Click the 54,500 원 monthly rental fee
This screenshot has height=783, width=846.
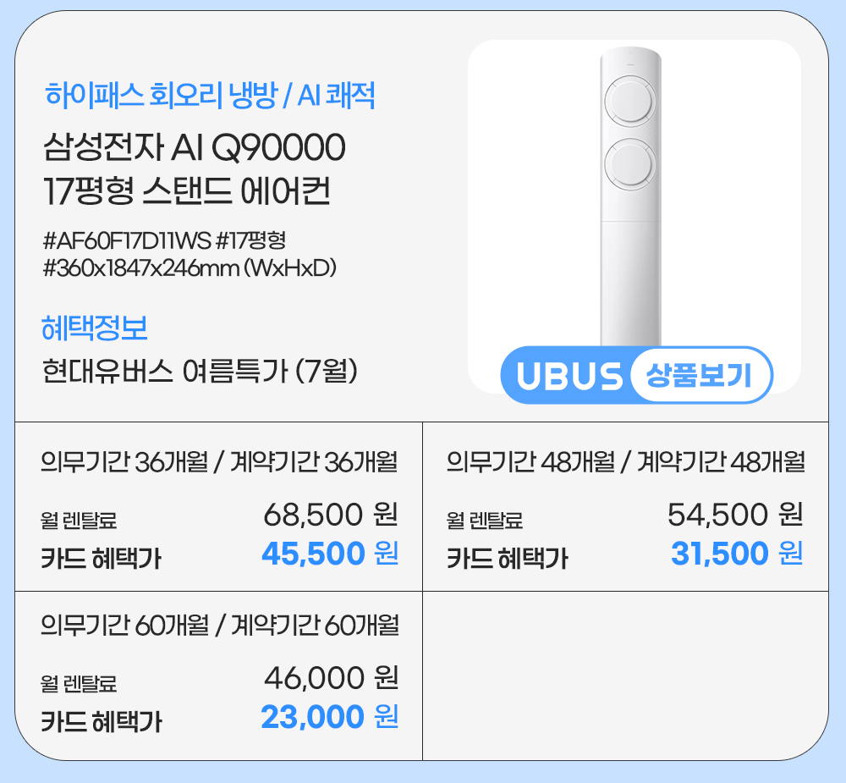pyautogui.click(x=735, y=514)
